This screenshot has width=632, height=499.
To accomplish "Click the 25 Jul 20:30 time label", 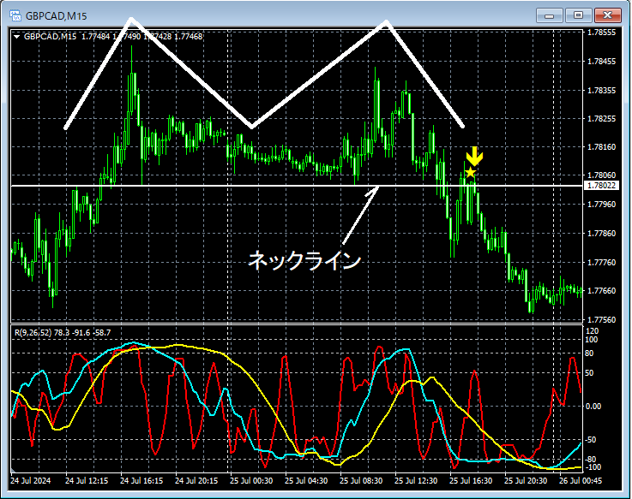I will click(526, 481).
